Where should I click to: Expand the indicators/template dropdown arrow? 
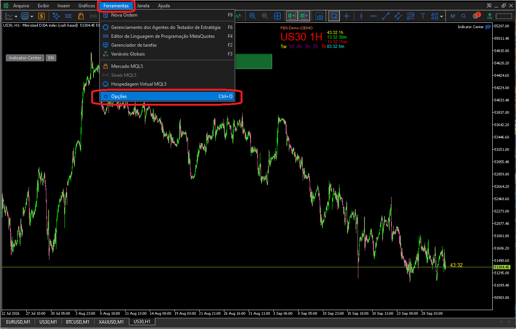(32, 17)
